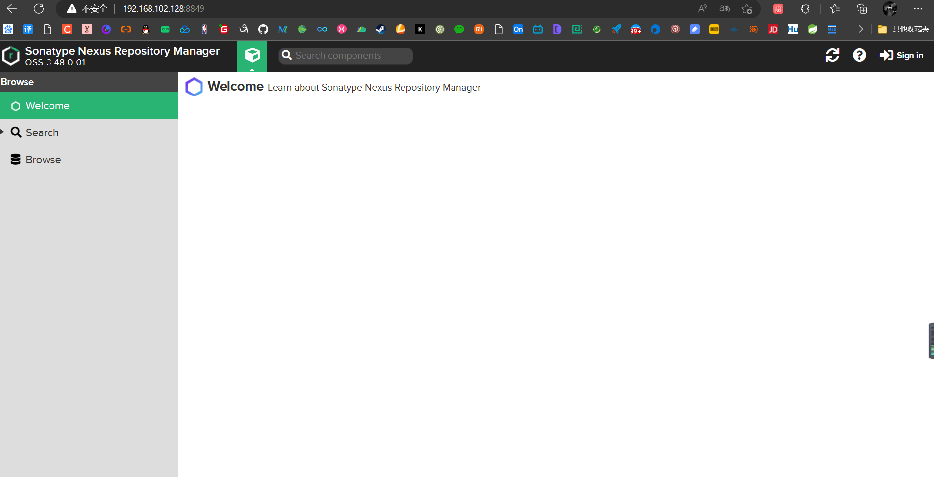Screen dimensions: 934x477
Task: Open the yellow Meituan bookmark icon
Action: tap(714, 29)
